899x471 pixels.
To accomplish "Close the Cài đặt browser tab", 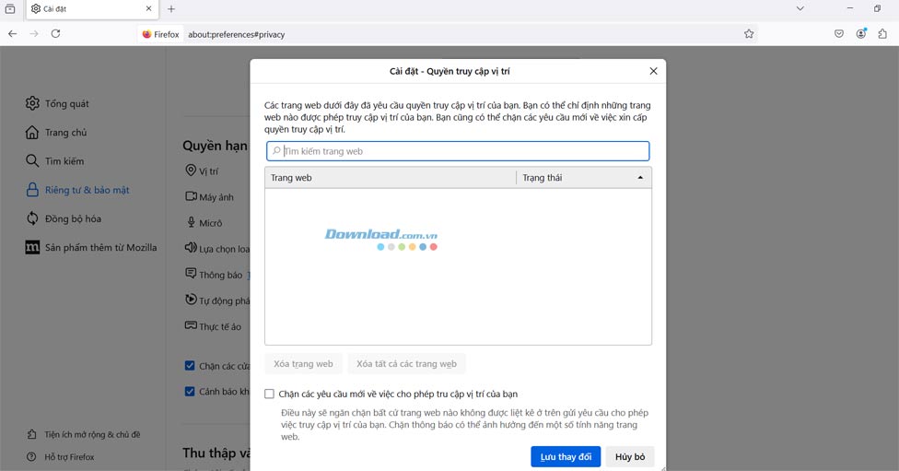I will coord(148,8).
